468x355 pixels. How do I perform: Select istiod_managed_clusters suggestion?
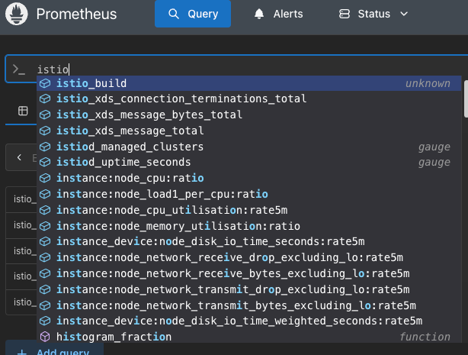[249, 147]
